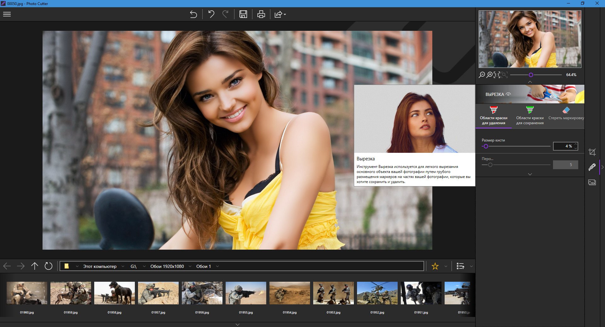Set zoom to 1:1 actual size
The height and width of the screenshot is (327, 605).
[497, 75]
